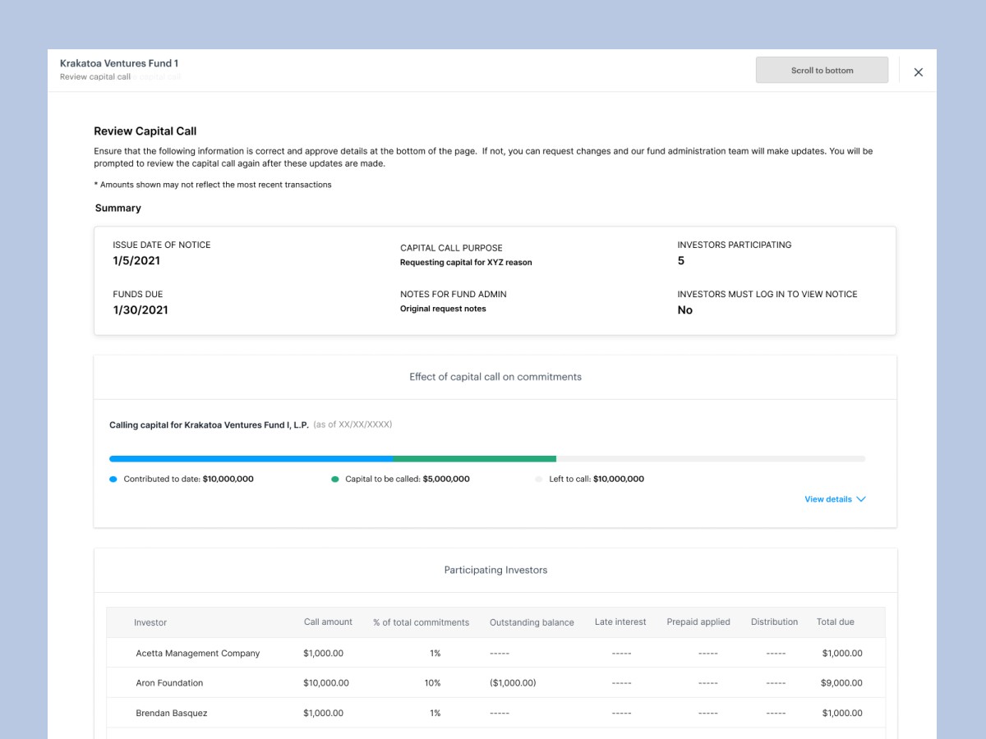Click Calling capital for Krakatoa Ventures Fund I, L.P. text
Viewport: 986px width, 739px height.
click(x=209, y=425)
